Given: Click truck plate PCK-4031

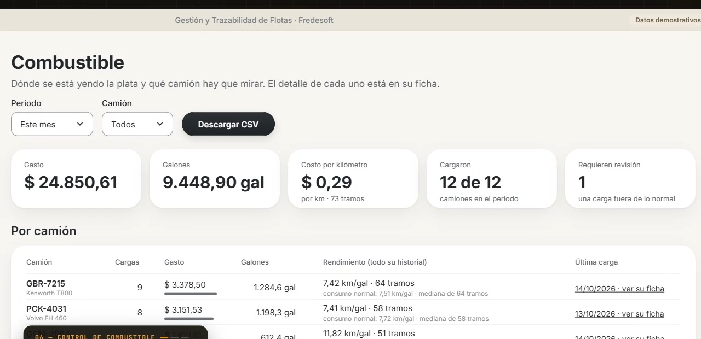Looking at the screenshot, I should tap(46, 308).
